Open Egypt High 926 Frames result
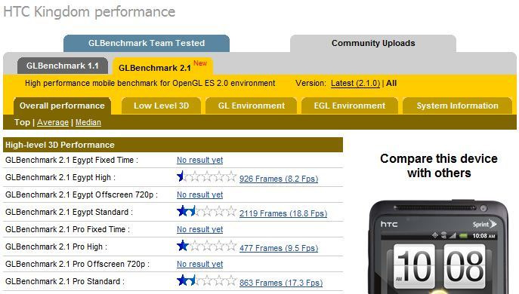This screenshot has width=519, height=294. pyautogui.click(x=279, y=179)
